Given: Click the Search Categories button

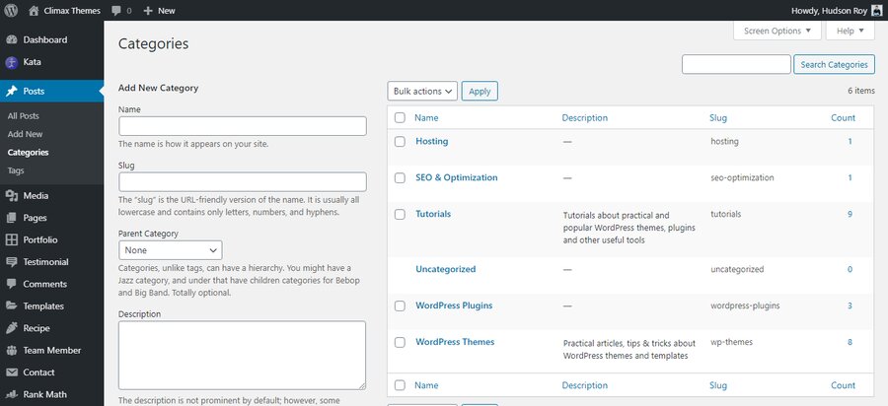Looking at the screenshot, I should pyautogui.click(x=834, y=64).
